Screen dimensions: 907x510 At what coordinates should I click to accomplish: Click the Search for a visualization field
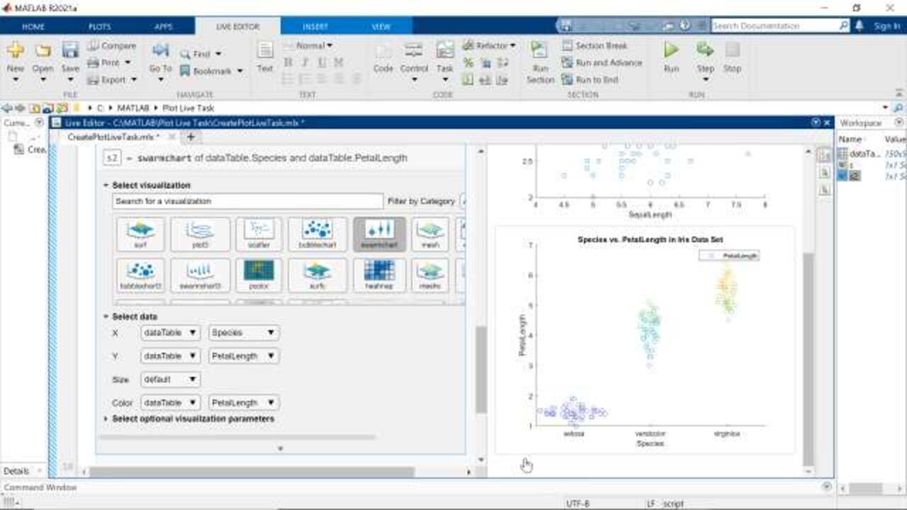click(x=247, y=201)
